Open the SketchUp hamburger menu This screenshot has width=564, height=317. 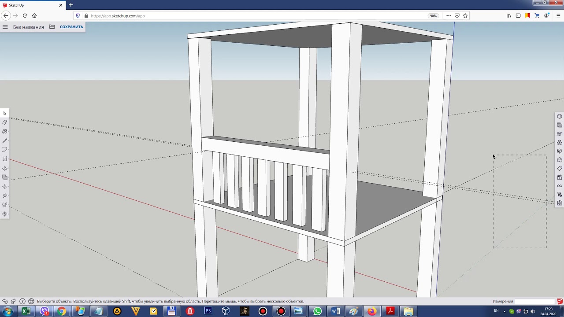pos(5,27)
